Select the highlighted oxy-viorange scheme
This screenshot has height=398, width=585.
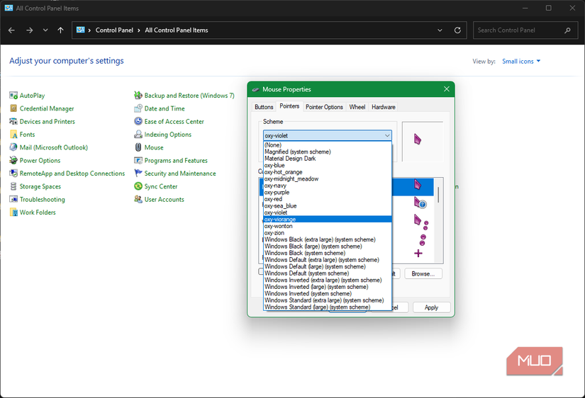pyautogui.click(x=327, y=219)
